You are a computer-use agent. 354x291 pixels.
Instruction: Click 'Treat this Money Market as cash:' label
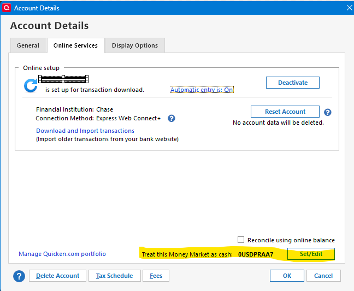tap(187, 254)
